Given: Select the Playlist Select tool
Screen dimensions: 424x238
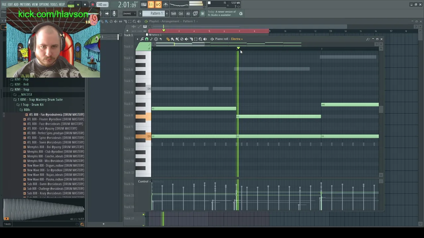Looking at the screenshot, I should [x=130, y=21].
